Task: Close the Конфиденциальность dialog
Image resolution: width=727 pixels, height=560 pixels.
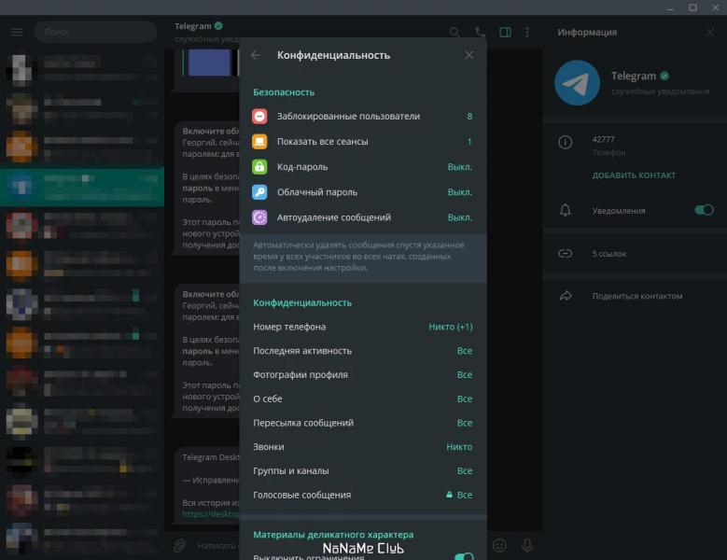Action: point(469,55)
